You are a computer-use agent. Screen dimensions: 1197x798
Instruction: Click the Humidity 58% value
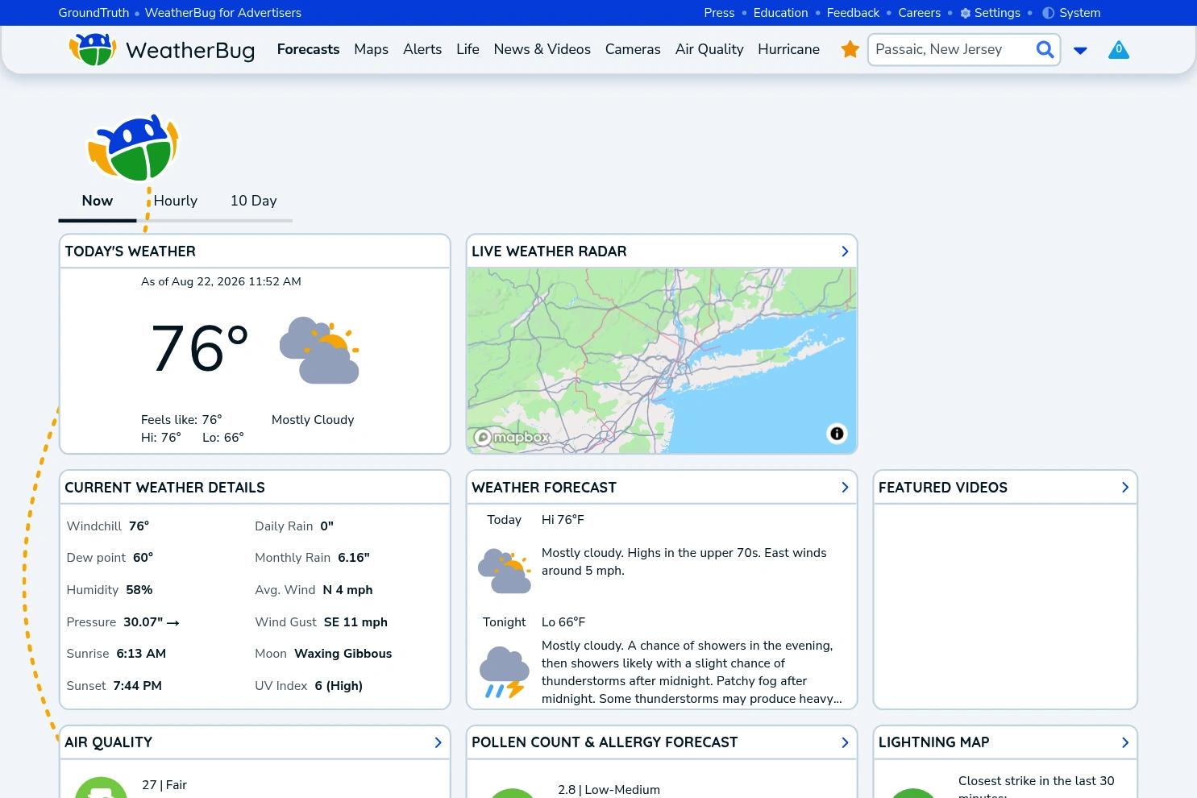[x=139, y=590]
